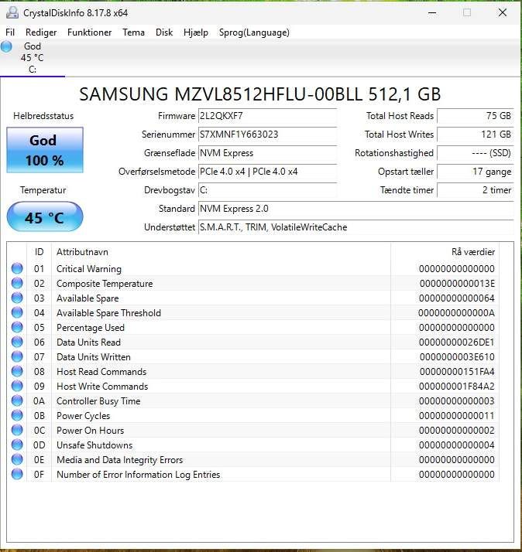Viewport: 522px width, 552px height.
Task: Open the Fil menu
Action: [x=10, y=32]
